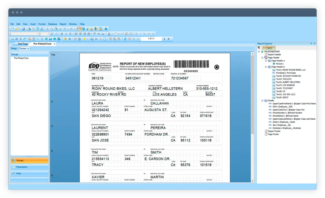Open the Select Expert filter

pyautogui.click(x=84, y=38)
